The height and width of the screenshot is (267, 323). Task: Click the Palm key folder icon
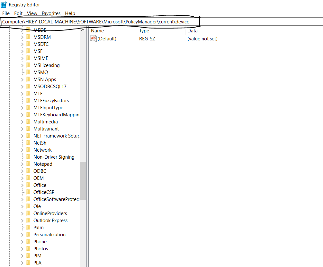28,228
